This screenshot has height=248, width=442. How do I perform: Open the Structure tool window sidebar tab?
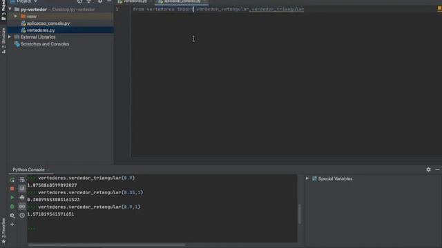tap(3, 41)
